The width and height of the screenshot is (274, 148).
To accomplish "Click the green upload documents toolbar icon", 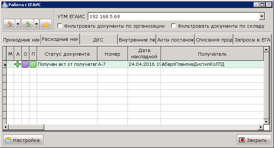I will (x=27, y=24).
